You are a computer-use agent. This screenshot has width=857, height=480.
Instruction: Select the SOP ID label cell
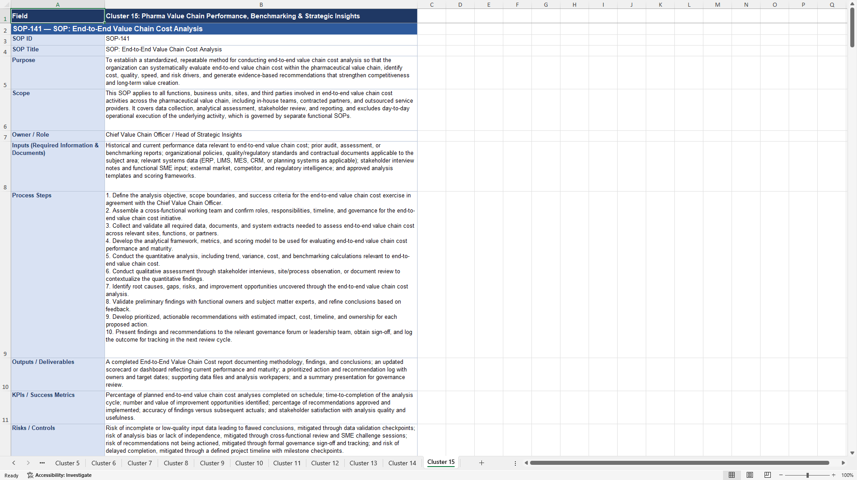coord(58,40)
